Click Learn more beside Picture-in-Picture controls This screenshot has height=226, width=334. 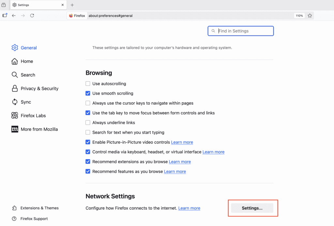pyautogui.click(x=182, y=142)
